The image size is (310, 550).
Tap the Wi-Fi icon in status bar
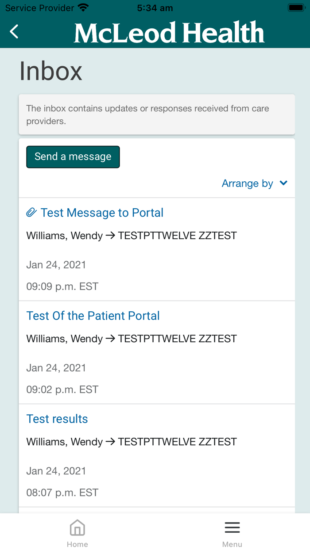82,7
